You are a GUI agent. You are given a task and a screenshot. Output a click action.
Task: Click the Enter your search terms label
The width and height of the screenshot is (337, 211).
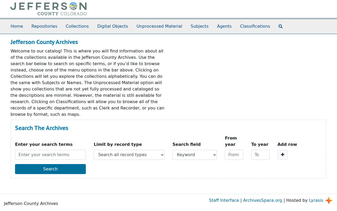click(44, 145)
